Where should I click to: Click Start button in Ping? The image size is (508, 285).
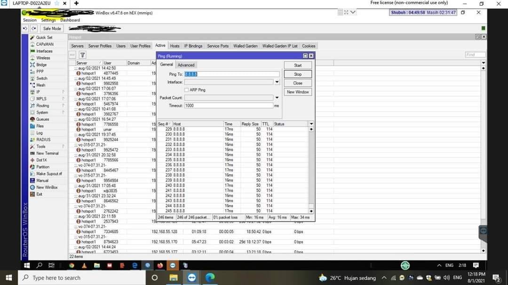[x=298, y=65]
